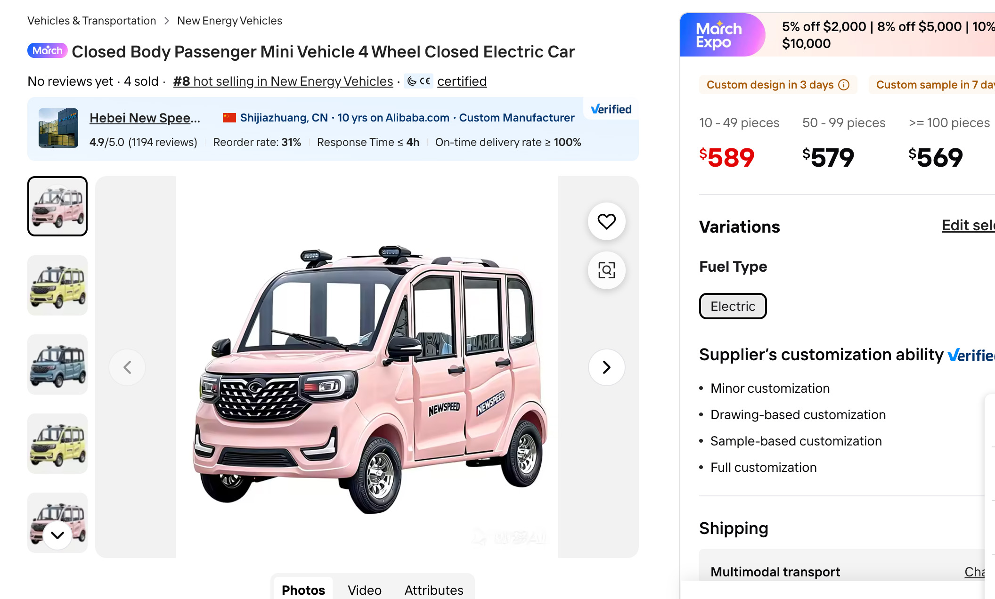This screenshot has width=995, height=599.
Task: Open Vehicles & Transportation breadcrumb
Action: click(91, 21)
